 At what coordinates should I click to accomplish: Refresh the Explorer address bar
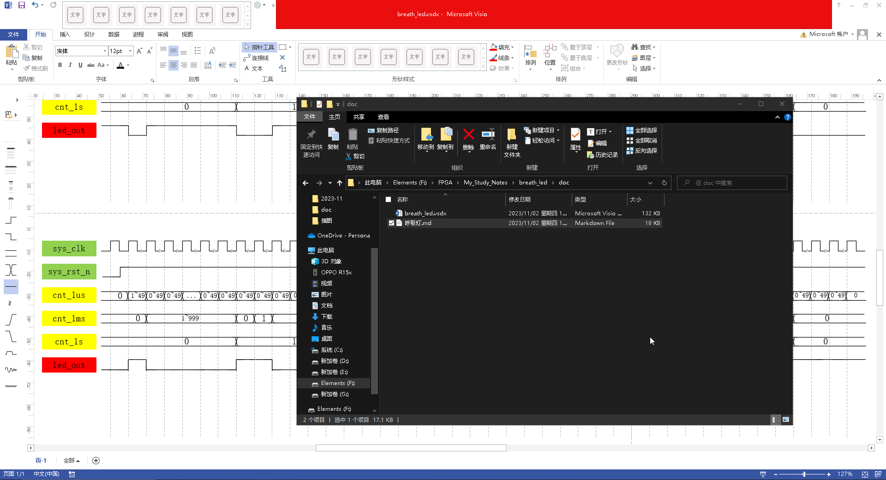coord(664,183)
